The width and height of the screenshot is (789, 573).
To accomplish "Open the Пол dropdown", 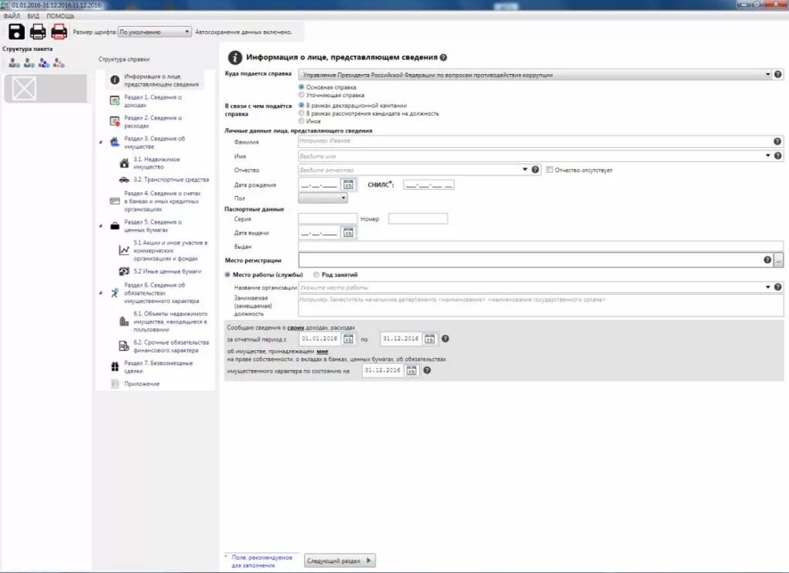I will (323, 198).
